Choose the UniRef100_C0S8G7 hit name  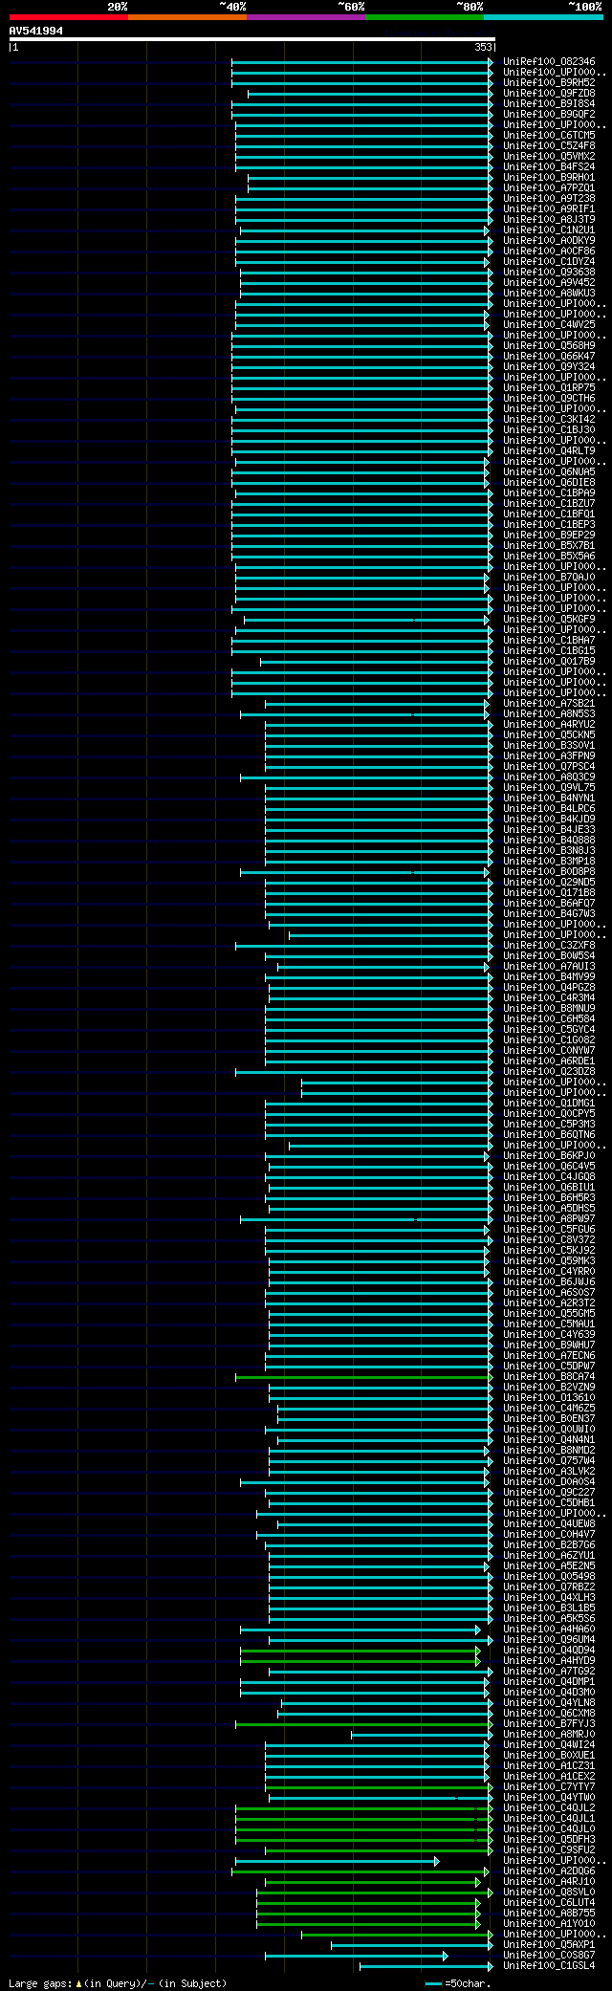coord(549,1956)
